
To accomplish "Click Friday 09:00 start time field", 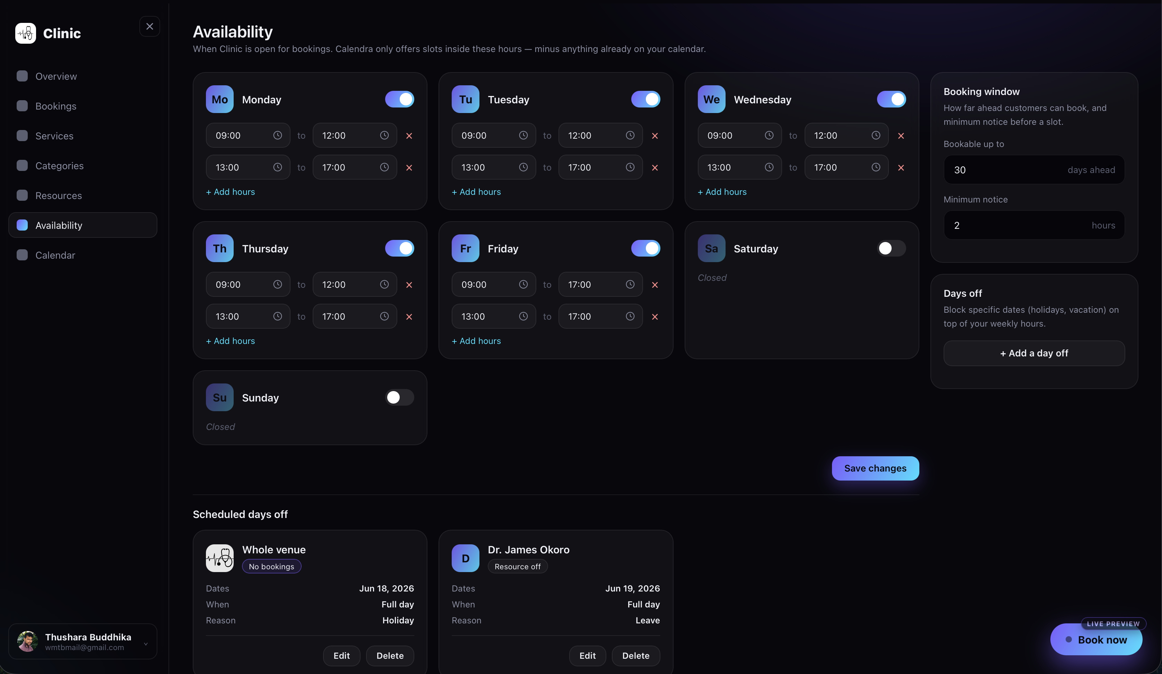I will tap(493, 284).
